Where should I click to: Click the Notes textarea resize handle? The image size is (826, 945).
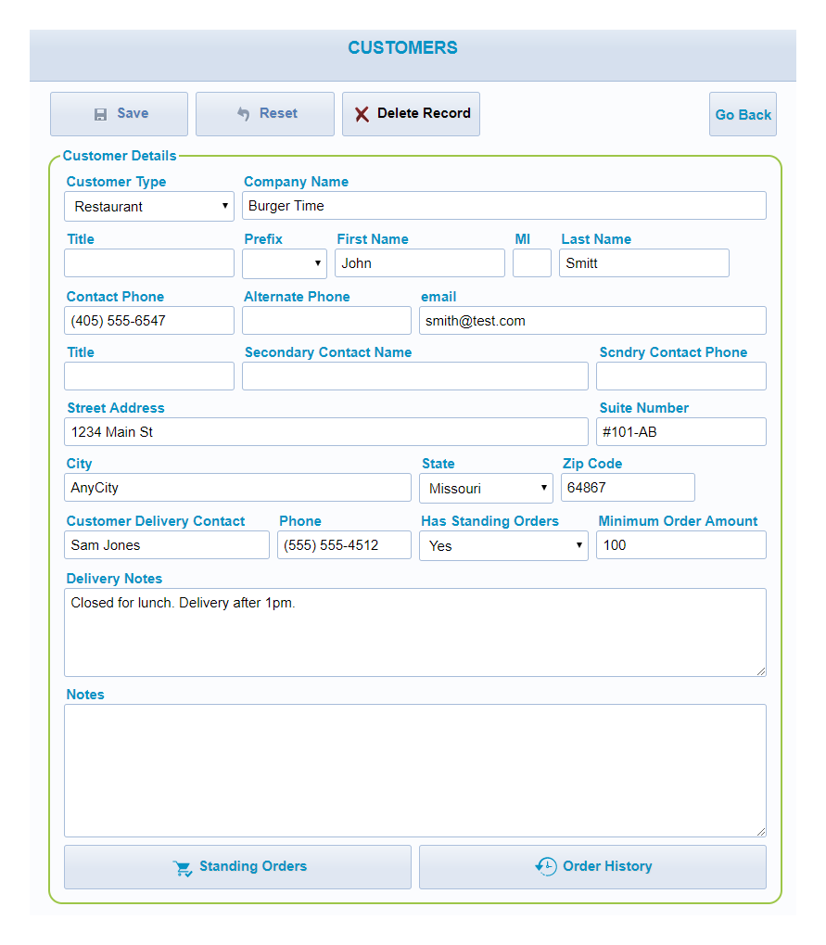[761, 832]
